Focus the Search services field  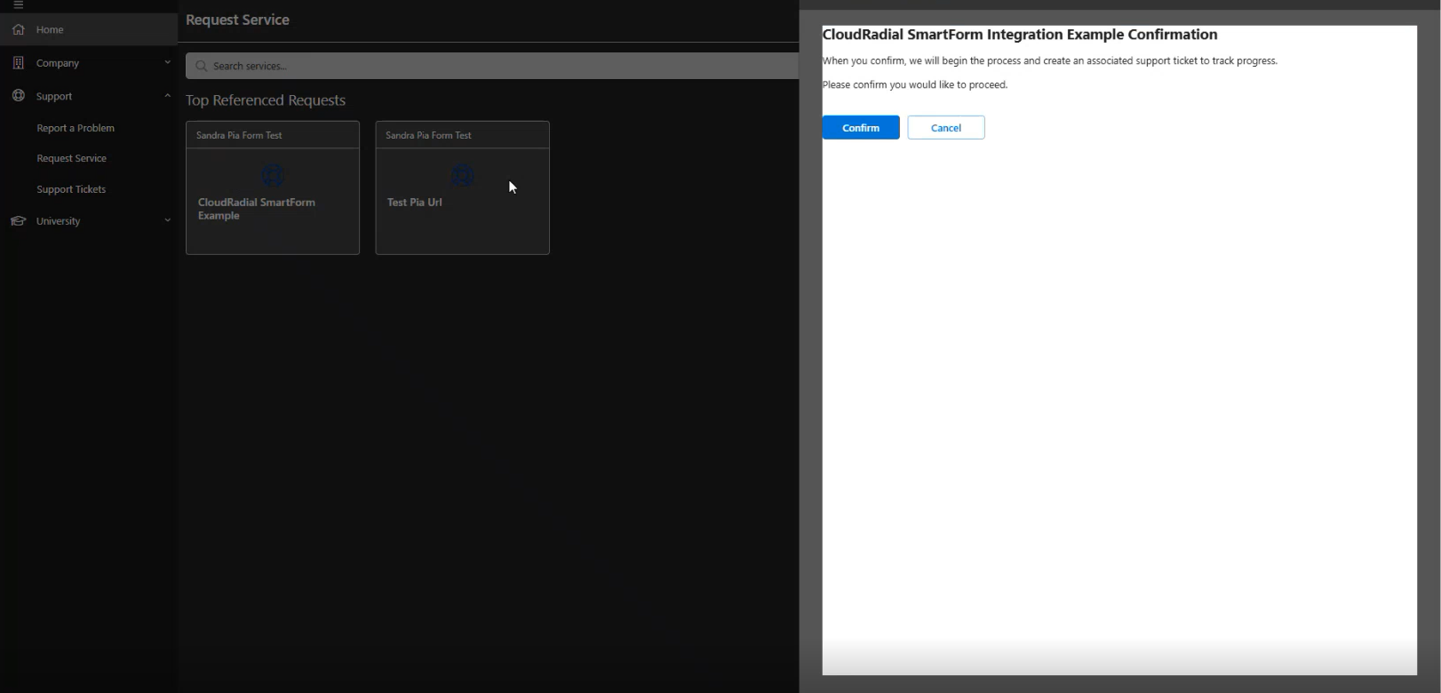492,66
